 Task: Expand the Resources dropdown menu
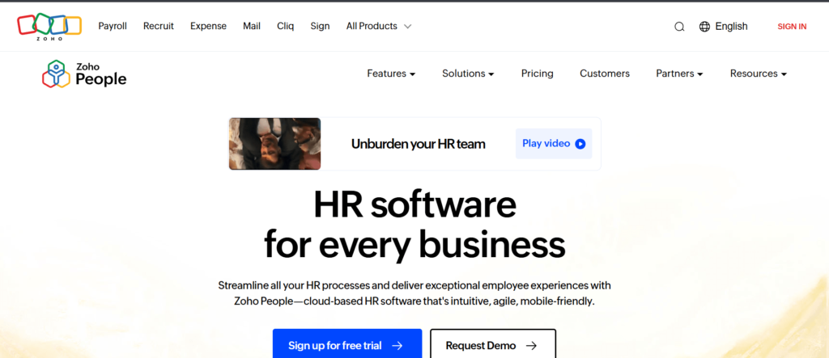point(758,74)
